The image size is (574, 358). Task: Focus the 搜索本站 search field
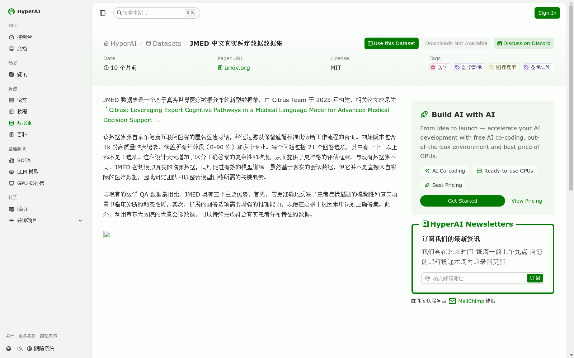(x=156, y=13)
